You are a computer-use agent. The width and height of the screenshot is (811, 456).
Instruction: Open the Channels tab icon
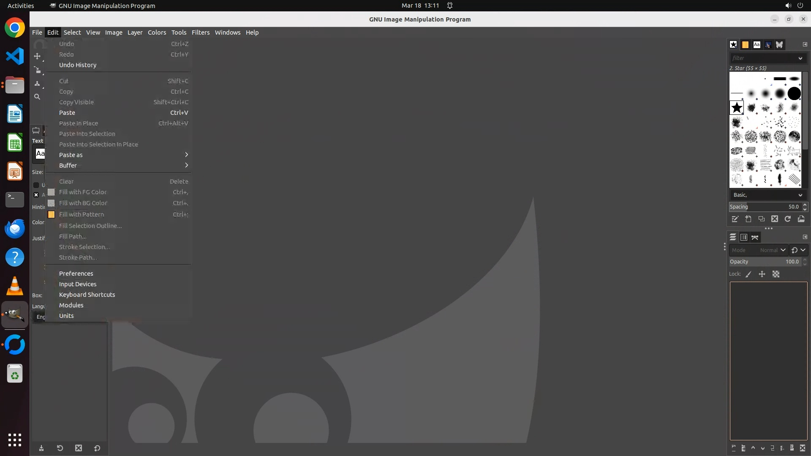[744, 237]
